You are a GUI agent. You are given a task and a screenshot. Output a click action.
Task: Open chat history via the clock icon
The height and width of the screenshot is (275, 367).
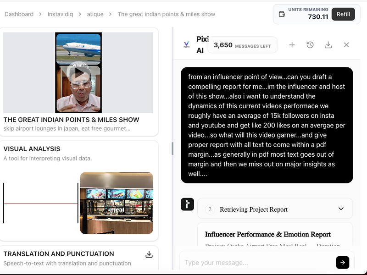(310, 45)
